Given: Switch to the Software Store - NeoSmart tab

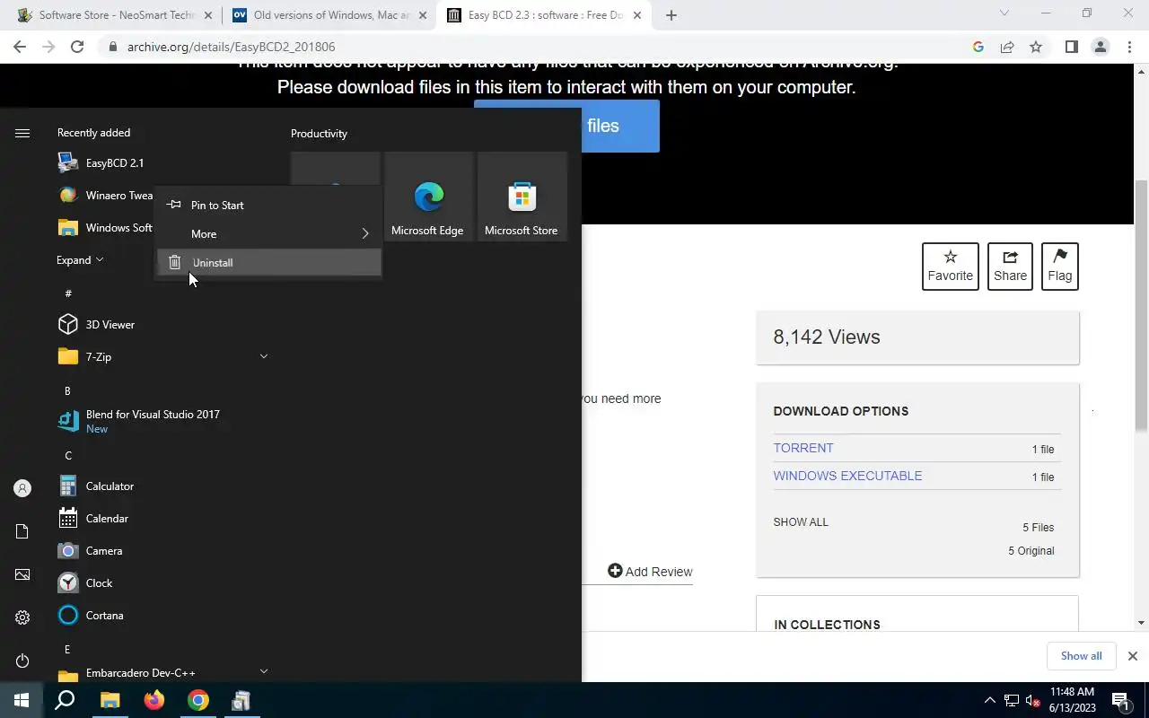Looking at the screenshot, I should pyautogui.click(x=115, y=15).
